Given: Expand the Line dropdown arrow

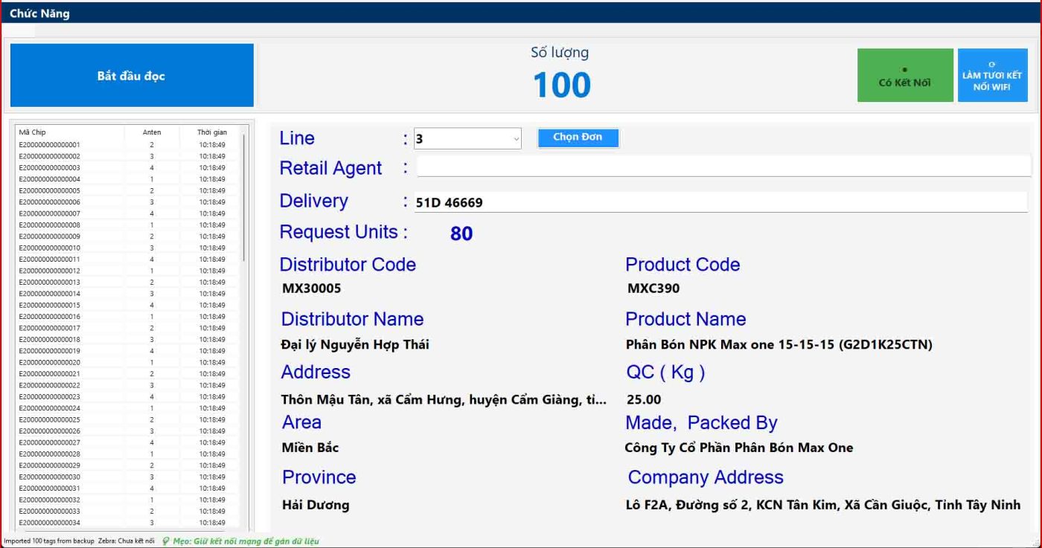Looking at the screenshot, I should [x=516, y=139].
